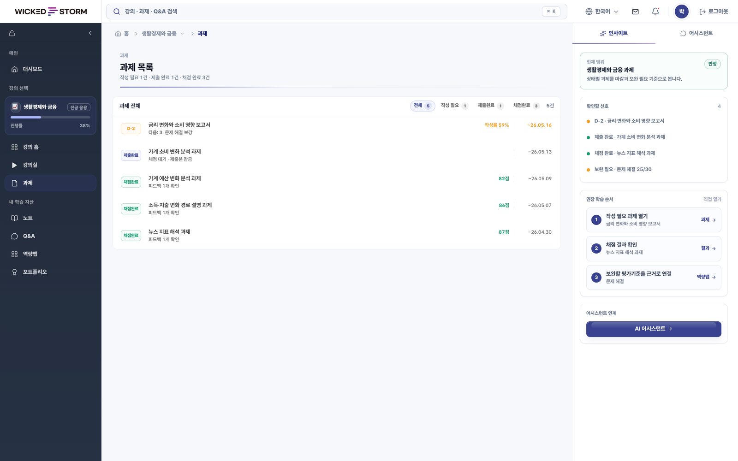Viewport: 738px width, 461px height.
Task: Open 금리 변화와 소비 영향 보고서 row
Action: [x=337, y=129]
